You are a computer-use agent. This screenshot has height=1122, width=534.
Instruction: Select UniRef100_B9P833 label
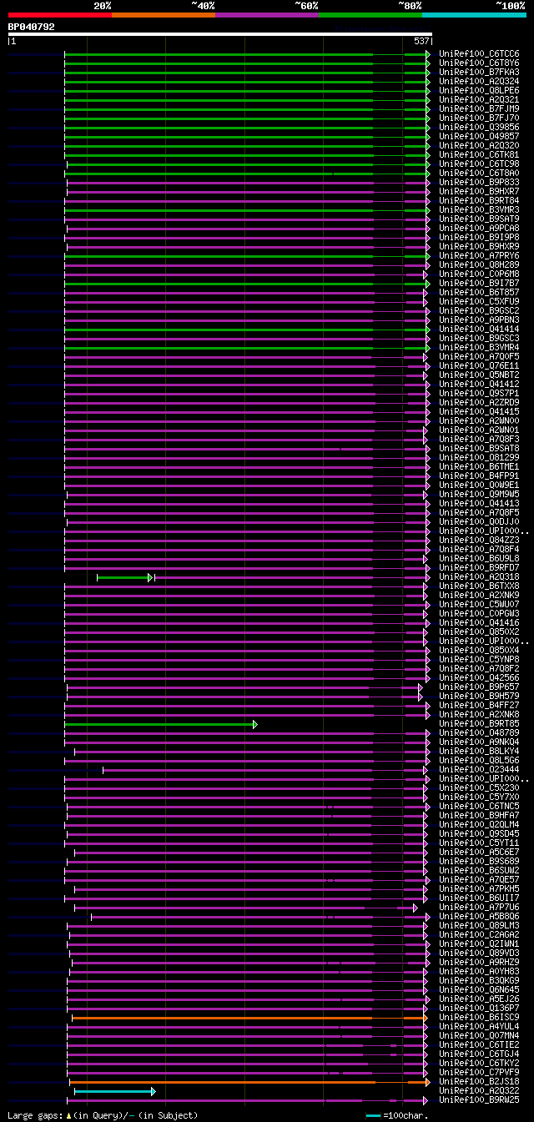tap(479, 183)
